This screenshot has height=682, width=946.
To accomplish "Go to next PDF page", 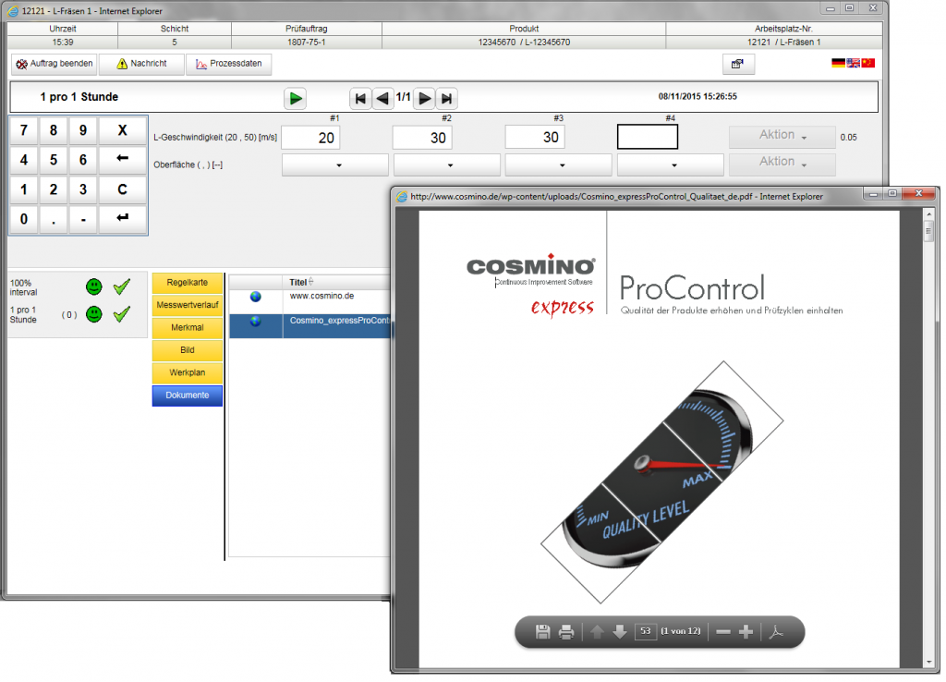I will pos(620,632).
